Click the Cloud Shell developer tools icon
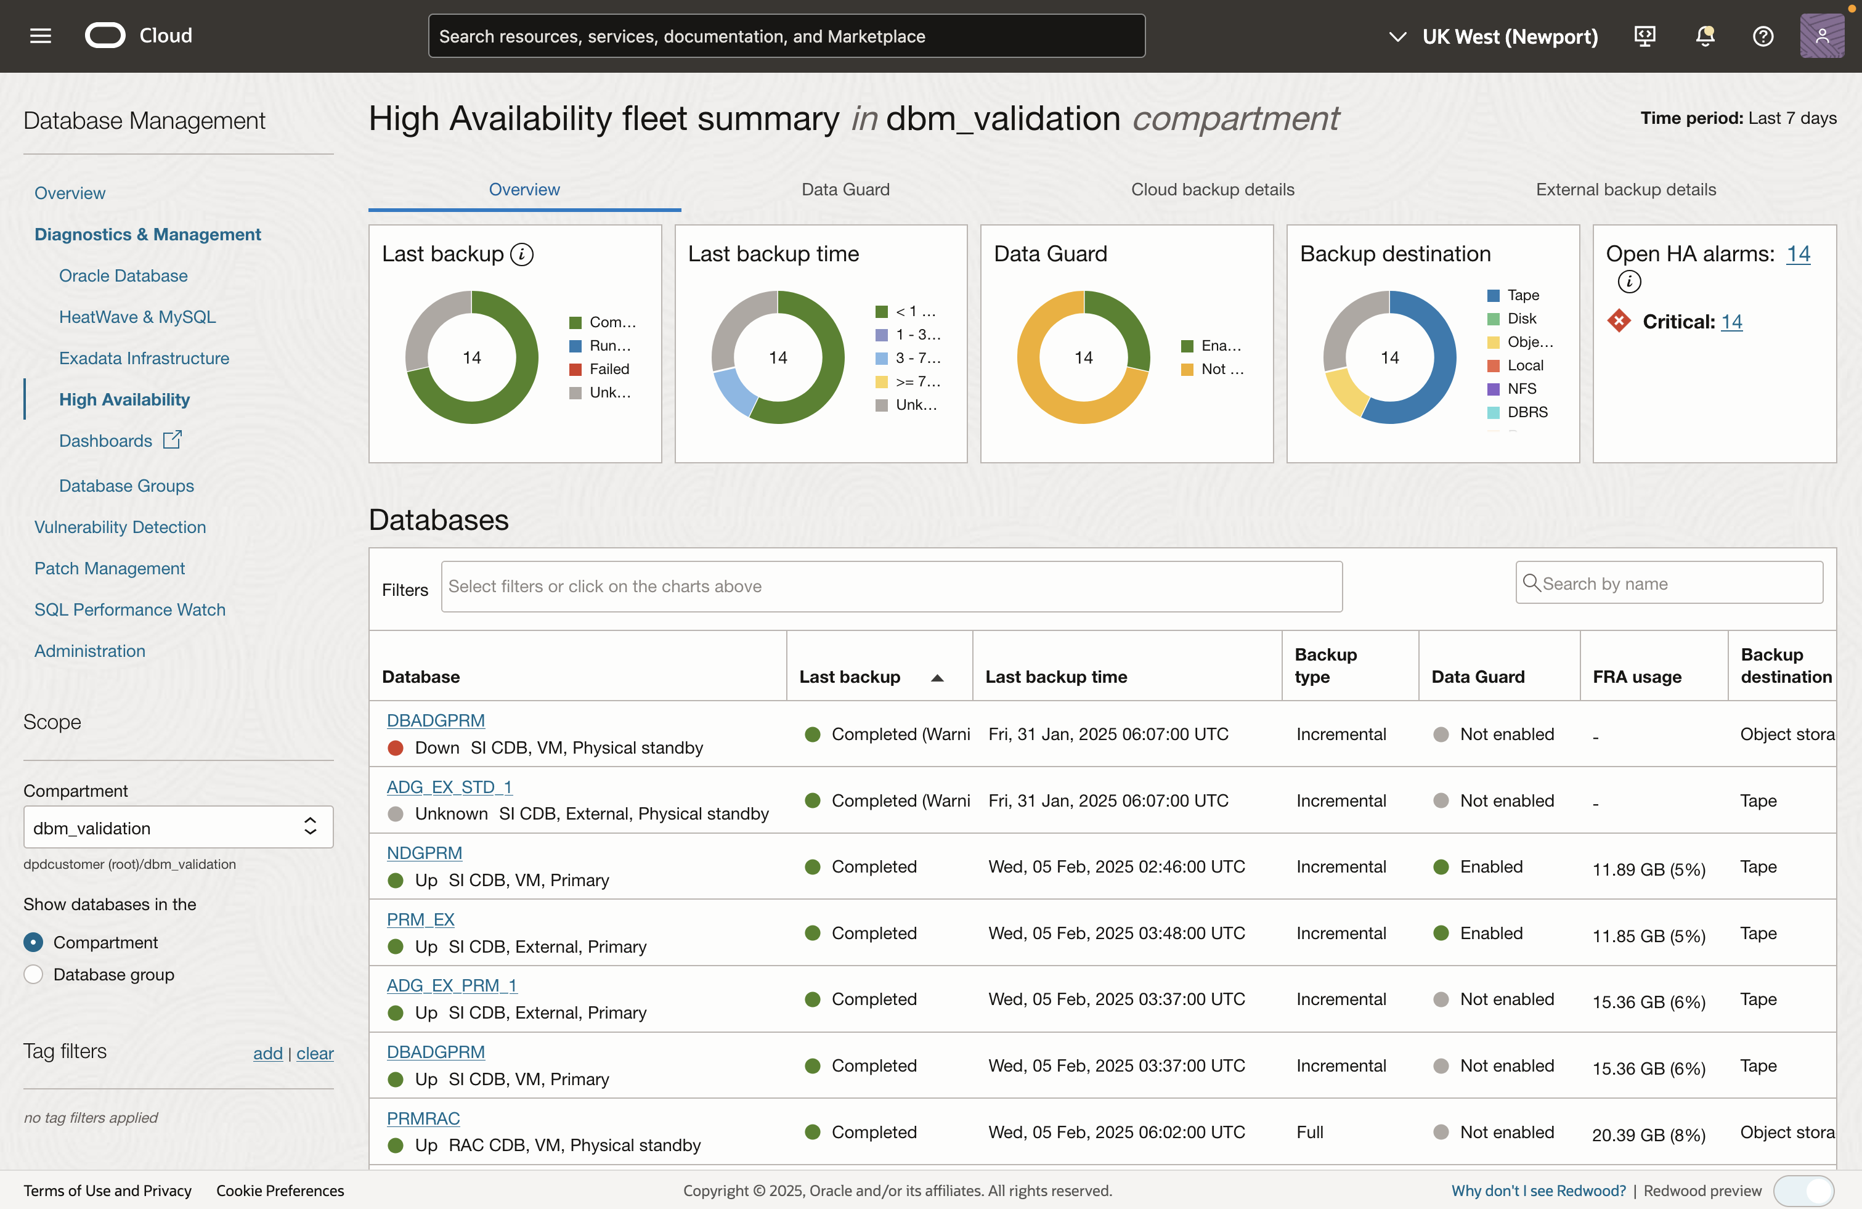Image resolution: width=1862 pixels, height=1209 pixels. [1644, 36]
